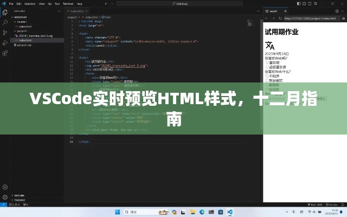Click the Windows taskbar search box
The width and height of the screenshot is (347, 217).
(146, 212)
